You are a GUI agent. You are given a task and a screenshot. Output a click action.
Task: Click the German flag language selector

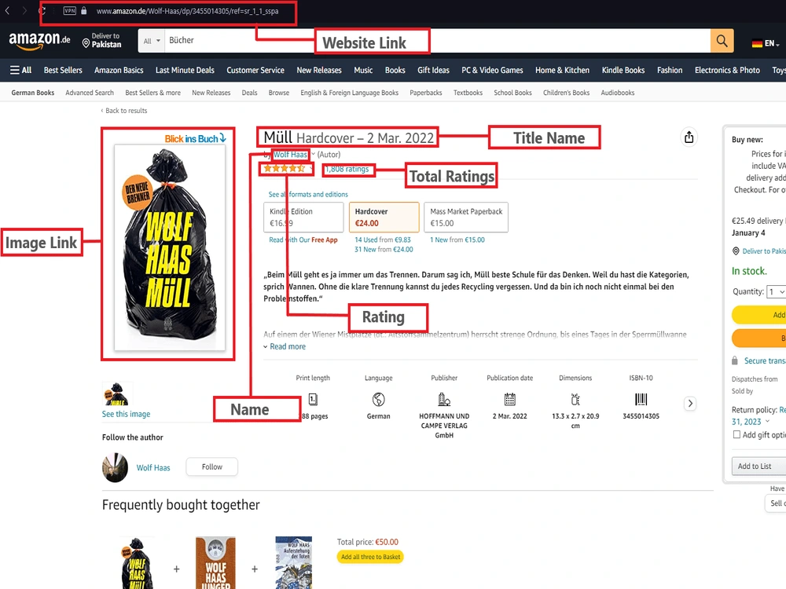(x=766, y=43)
